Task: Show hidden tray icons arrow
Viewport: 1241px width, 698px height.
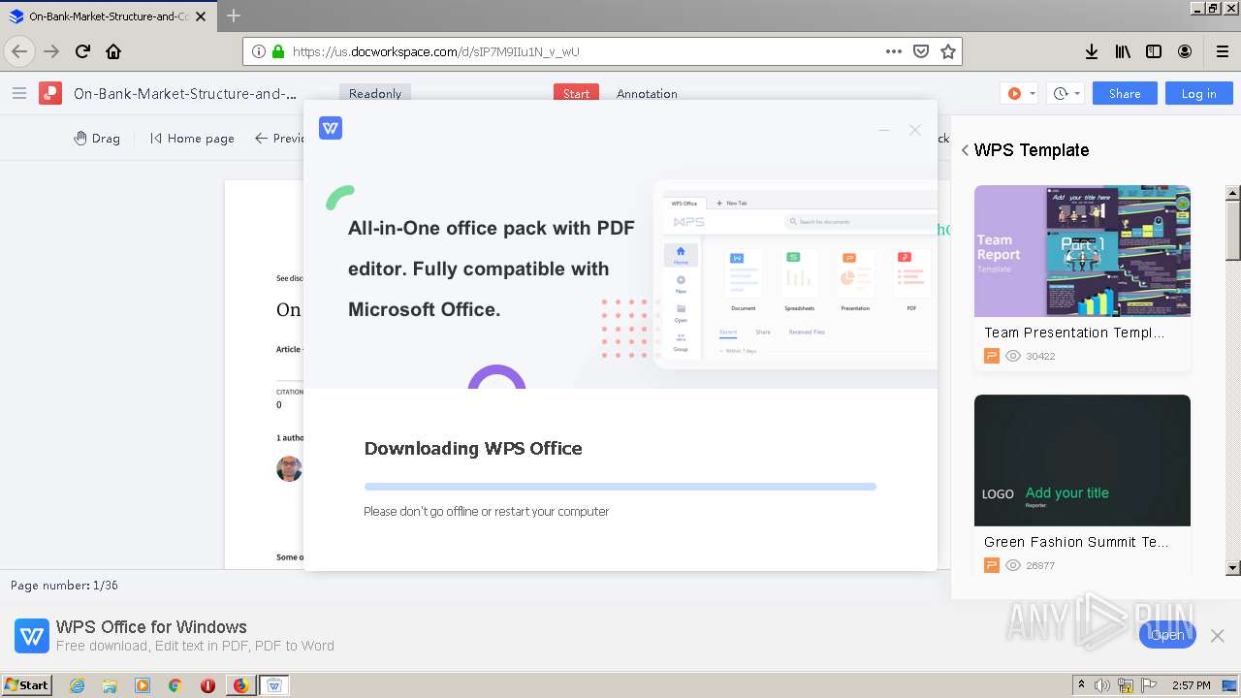Action: click(1082, 684)
